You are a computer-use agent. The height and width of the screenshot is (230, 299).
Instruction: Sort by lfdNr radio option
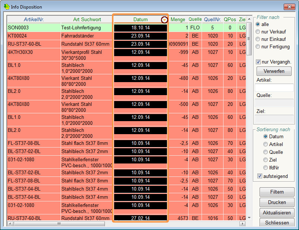tap(266, 168)
